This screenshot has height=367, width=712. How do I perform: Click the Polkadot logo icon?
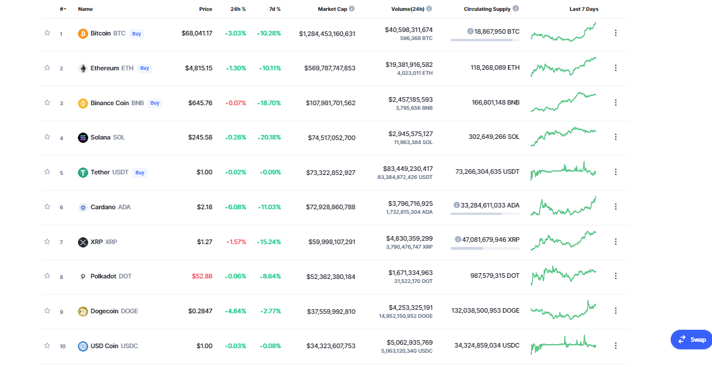click(x=83, y=277)
